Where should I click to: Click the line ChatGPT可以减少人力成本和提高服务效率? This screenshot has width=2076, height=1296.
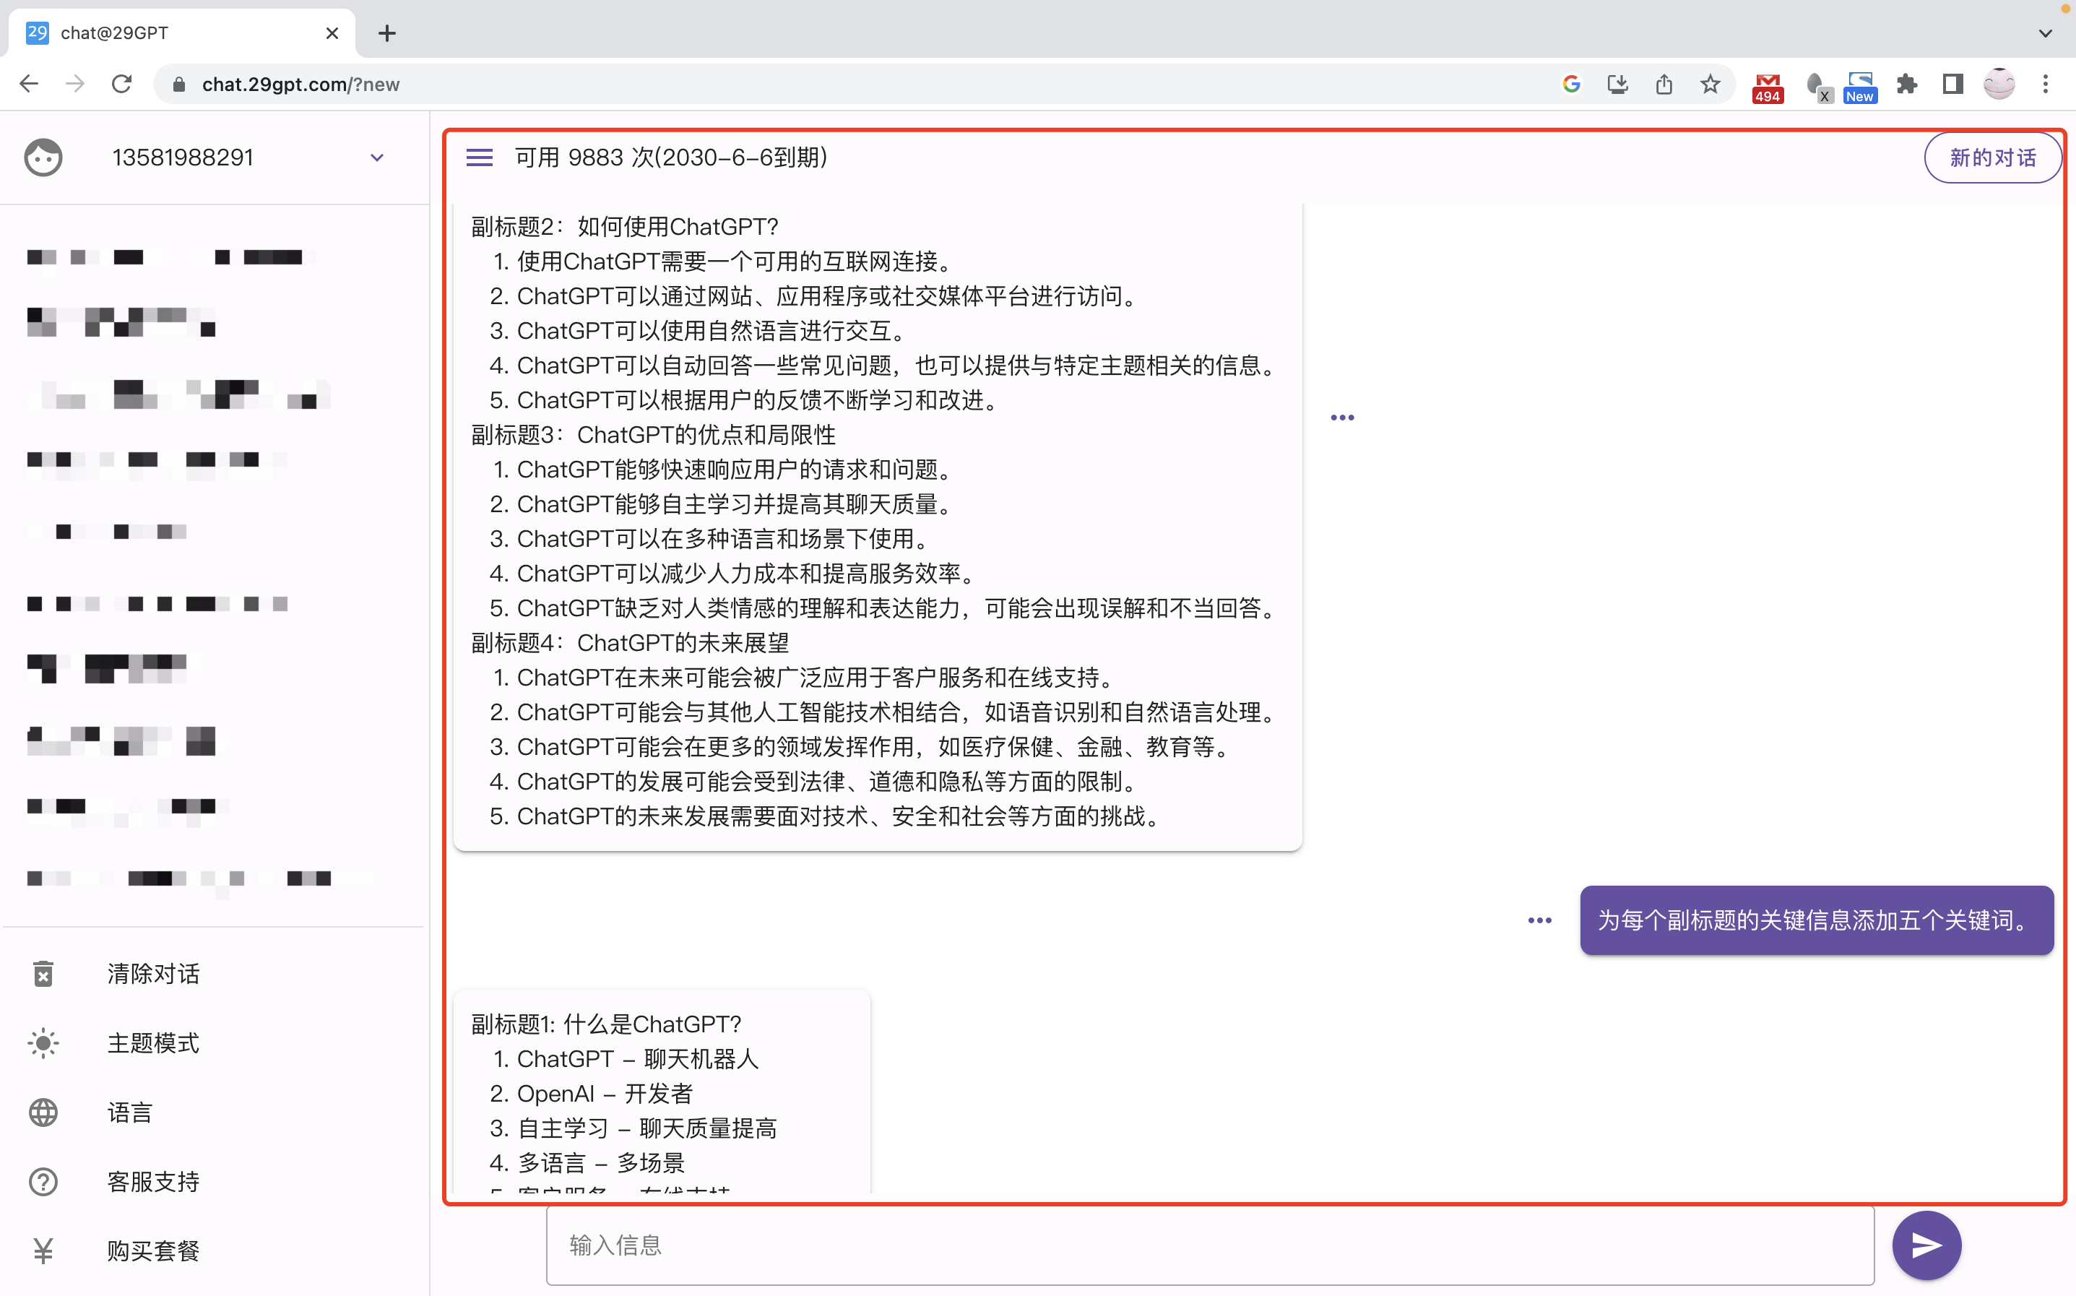[746, 574]
